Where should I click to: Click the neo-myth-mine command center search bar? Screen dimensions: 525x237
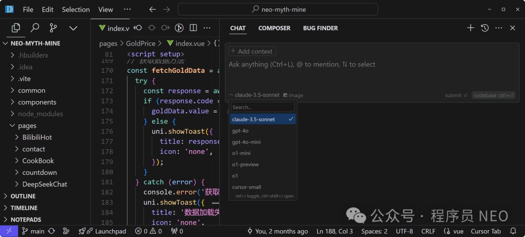pyautogui.click(x=278, y=9)
